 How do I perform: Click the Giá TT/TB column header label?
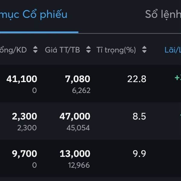point(62,50)
